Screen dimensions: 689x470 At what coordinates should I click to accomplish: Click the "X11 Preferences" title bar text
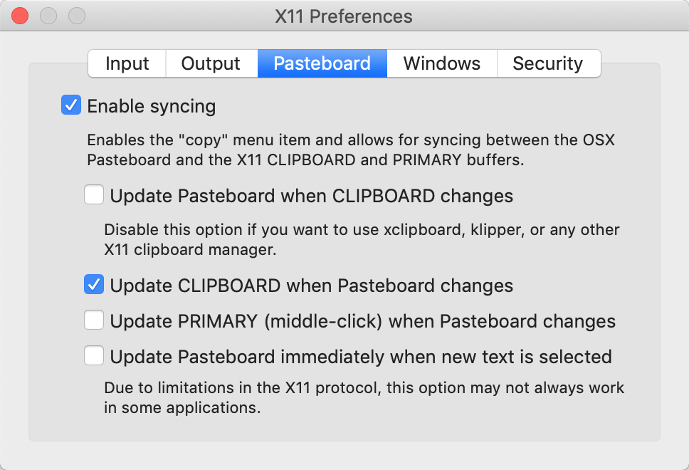coord(344,16)
